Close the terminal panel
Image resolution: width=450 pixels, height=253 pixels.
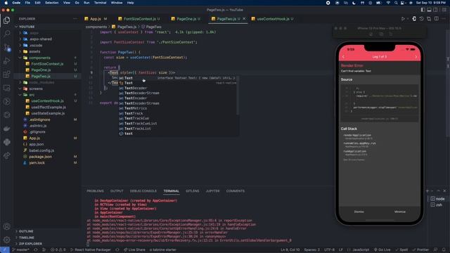444,190
